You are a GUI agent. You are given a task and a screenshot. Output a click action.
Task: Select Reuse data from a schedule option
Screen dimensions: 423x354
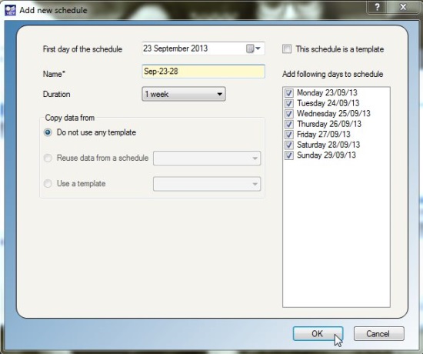coord(48,158)
